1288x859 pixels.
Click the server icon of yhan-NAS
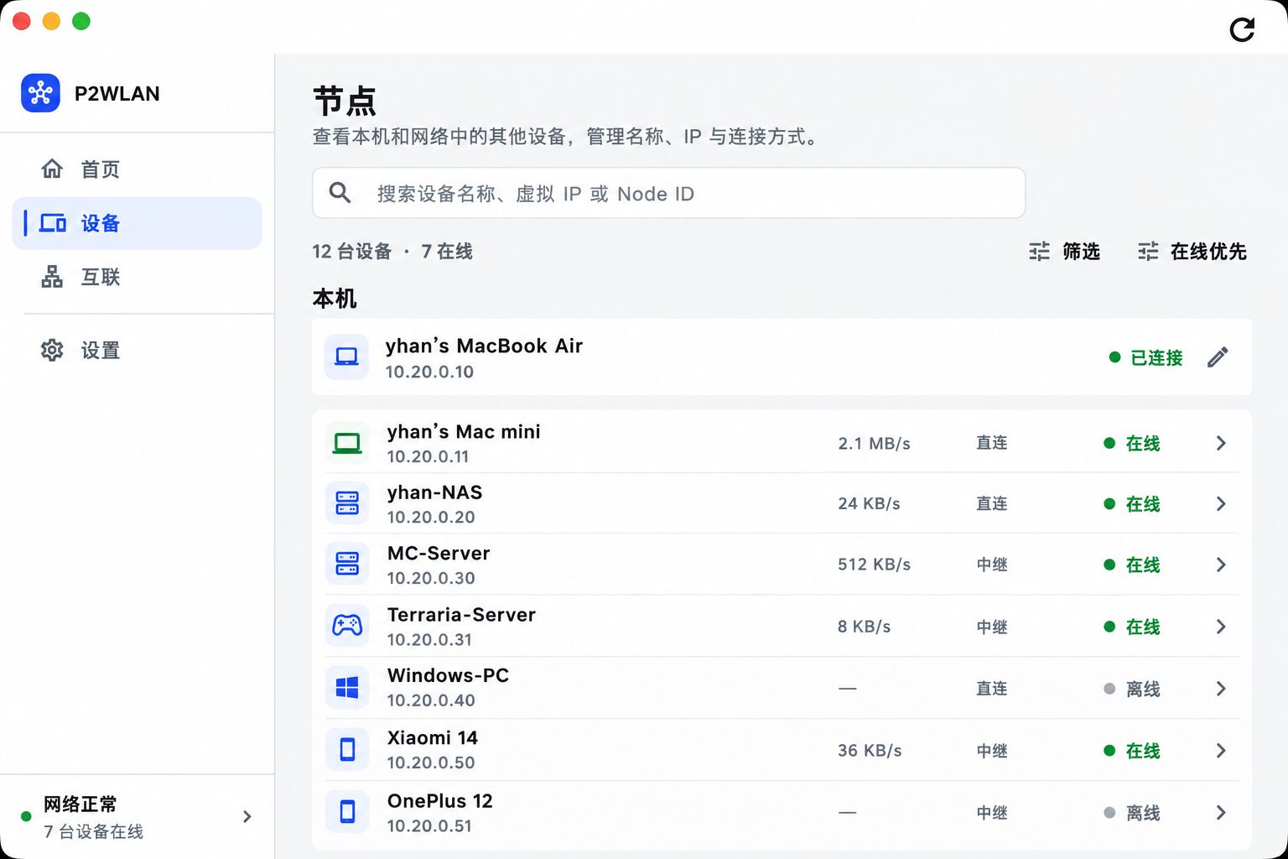pos(347,503)
